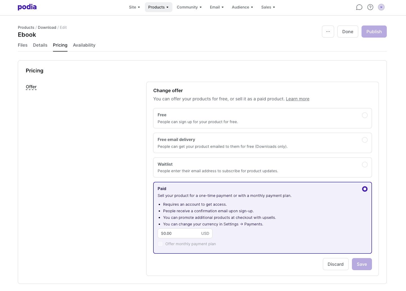
Task: Click the help question mark icon
Action: coord(370,7)
